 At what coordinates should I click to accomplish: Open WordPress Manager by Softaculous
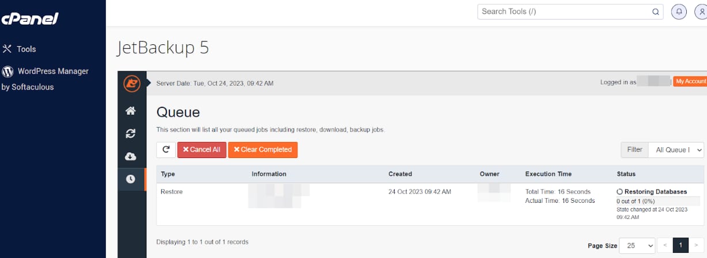tap(45, 79)
